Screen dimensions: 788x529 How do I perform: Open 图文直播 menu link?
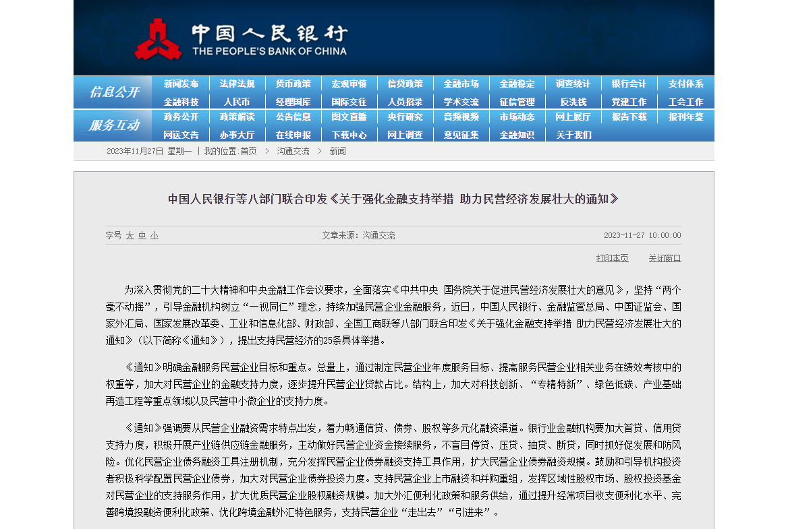[349, 117]
